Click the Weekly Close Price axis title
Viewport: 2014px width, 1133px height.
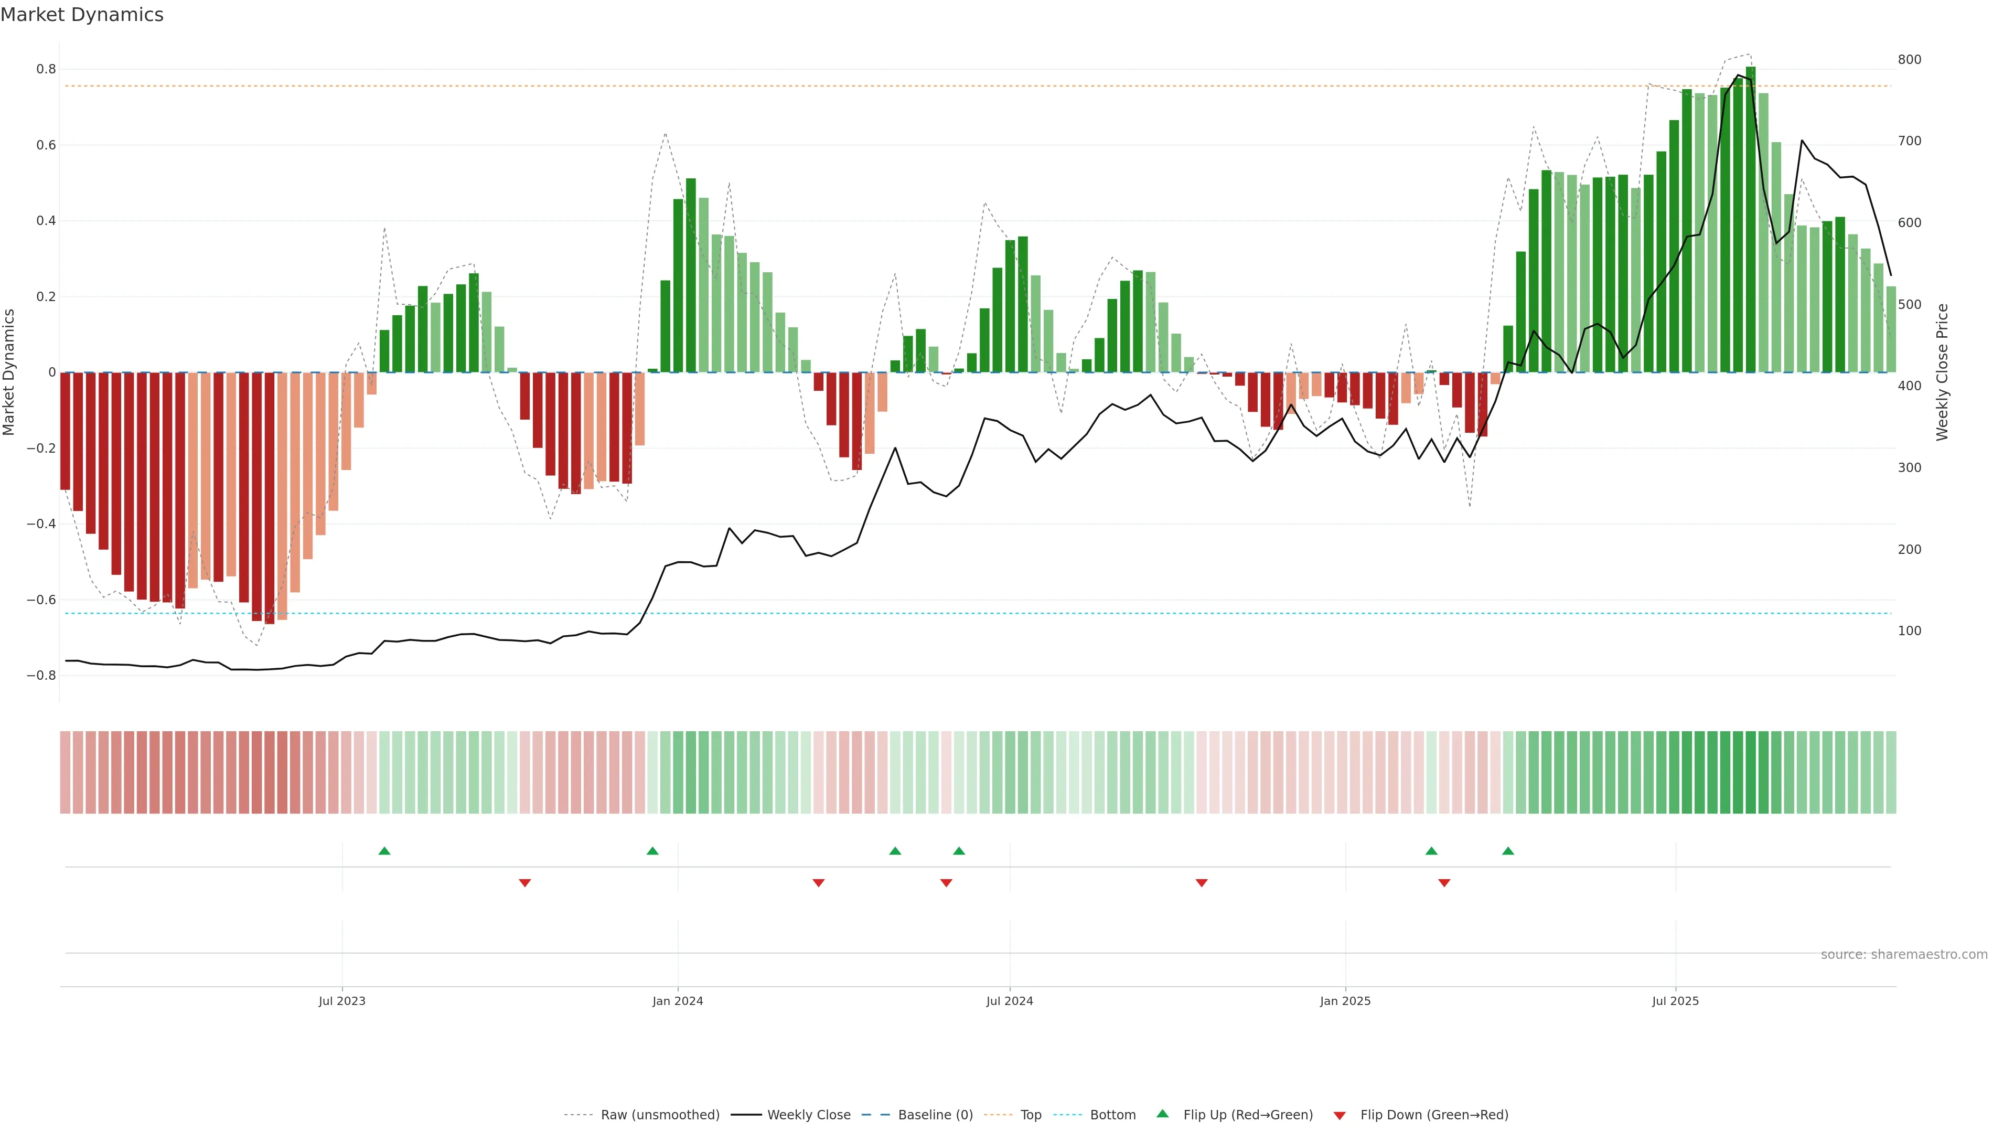click(1942, 372)
